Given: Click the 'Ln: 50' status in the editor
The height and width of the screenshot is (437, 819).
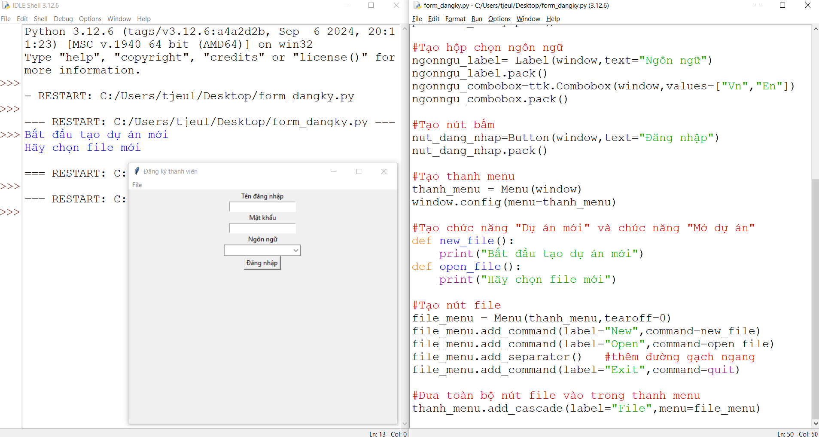Looking at the screenshot, I should 785,434.
